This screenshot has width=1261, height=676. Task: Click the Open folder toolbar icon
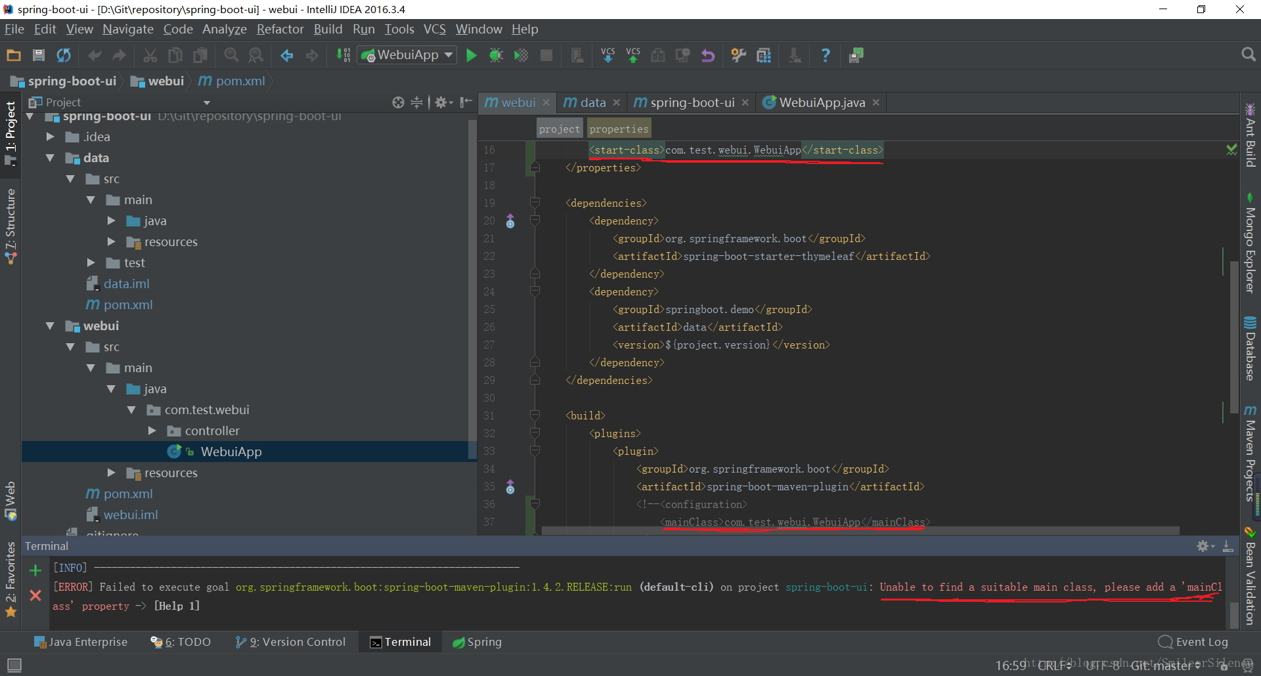pos(14,56)
